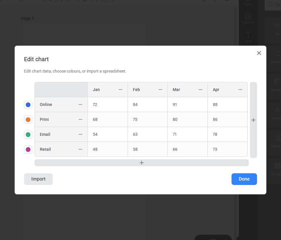Select the Retail Jan cell with 48
Screen dimensions: 281x240
click(108, 149)
